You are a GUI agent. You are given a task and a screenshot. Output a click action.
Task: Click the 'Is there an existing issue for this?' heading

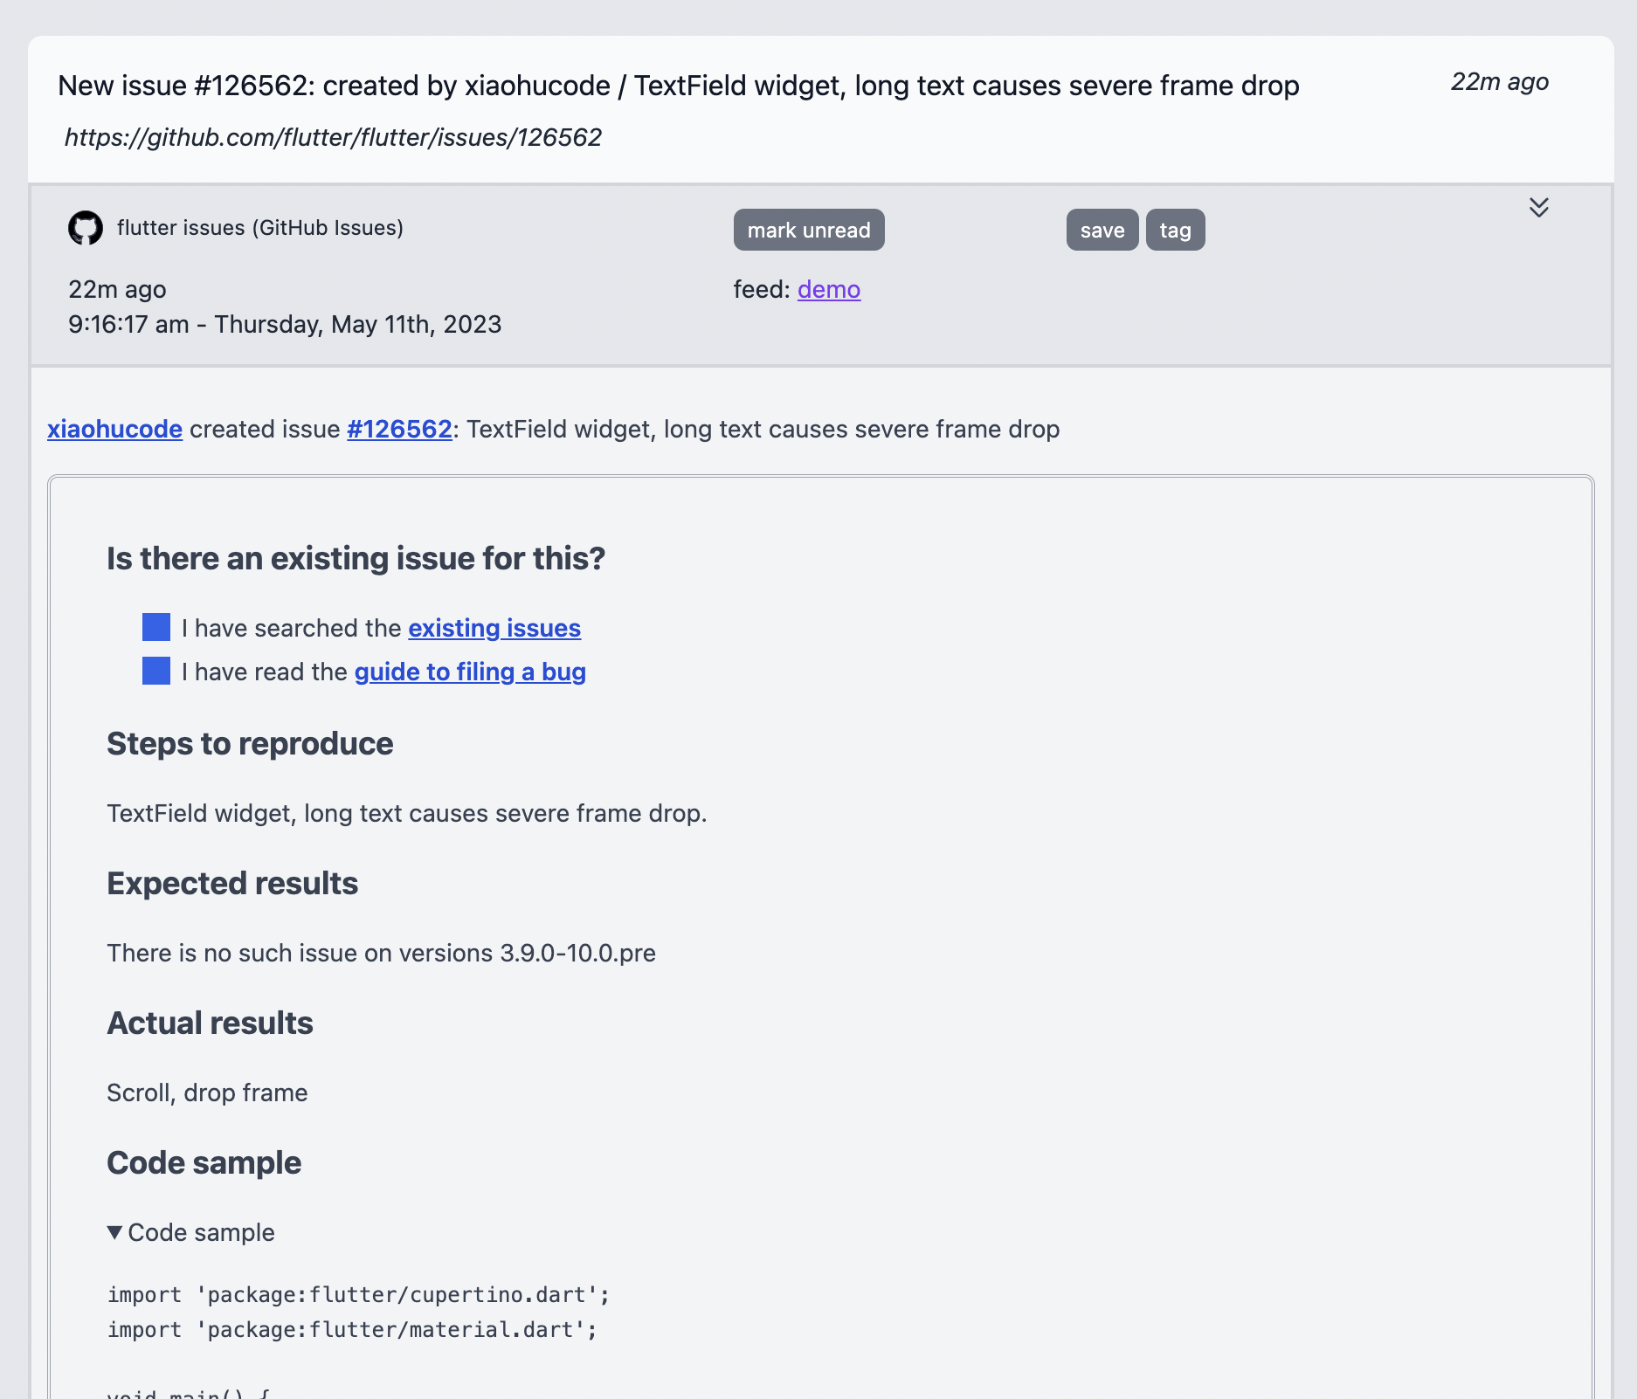[356, 558]
